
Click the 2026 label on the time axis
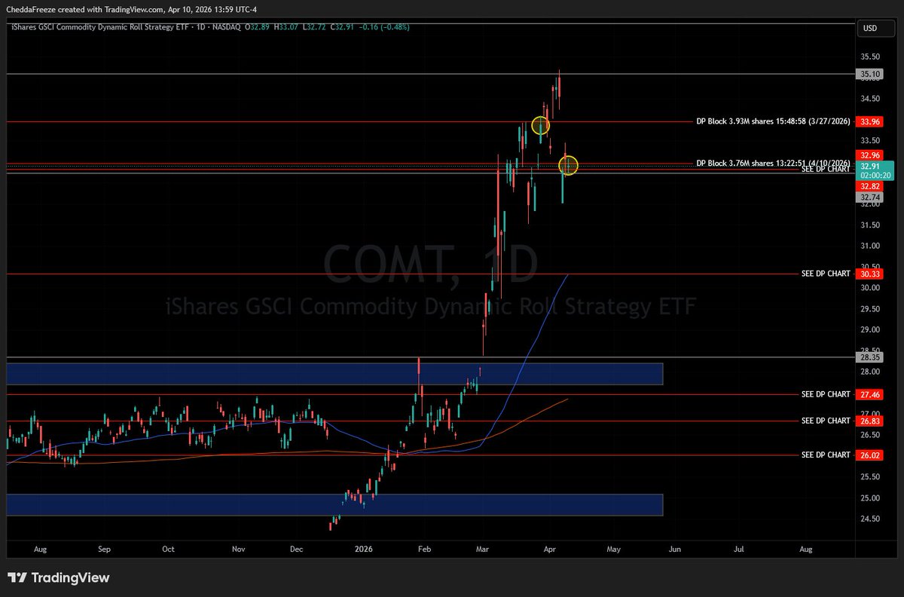363,550
